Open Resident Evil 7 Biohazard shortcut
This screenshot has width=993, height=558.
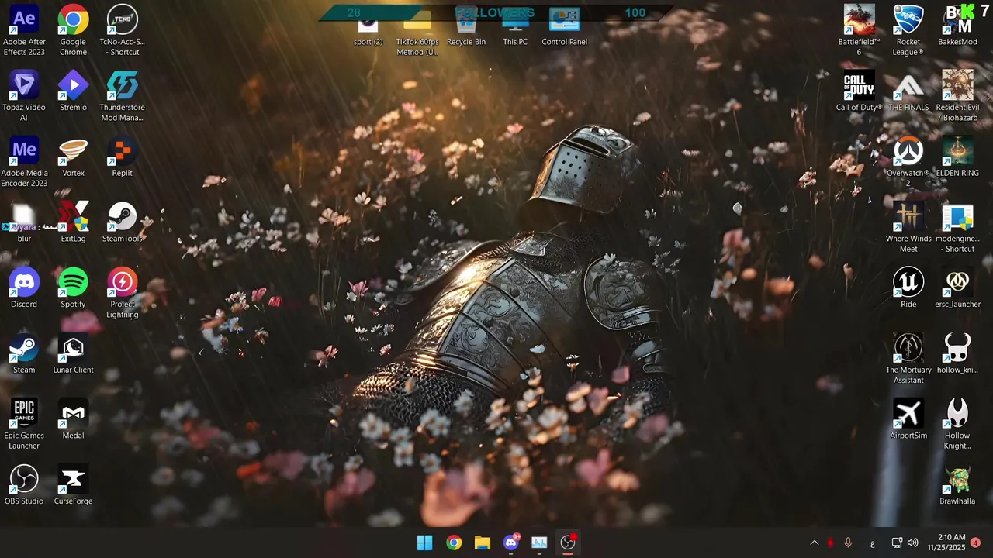[957, 96]
